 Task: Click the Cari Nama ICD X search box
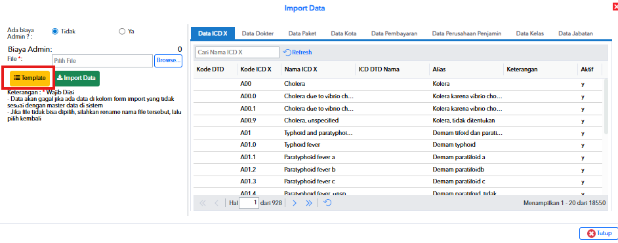tap(237, 52)
